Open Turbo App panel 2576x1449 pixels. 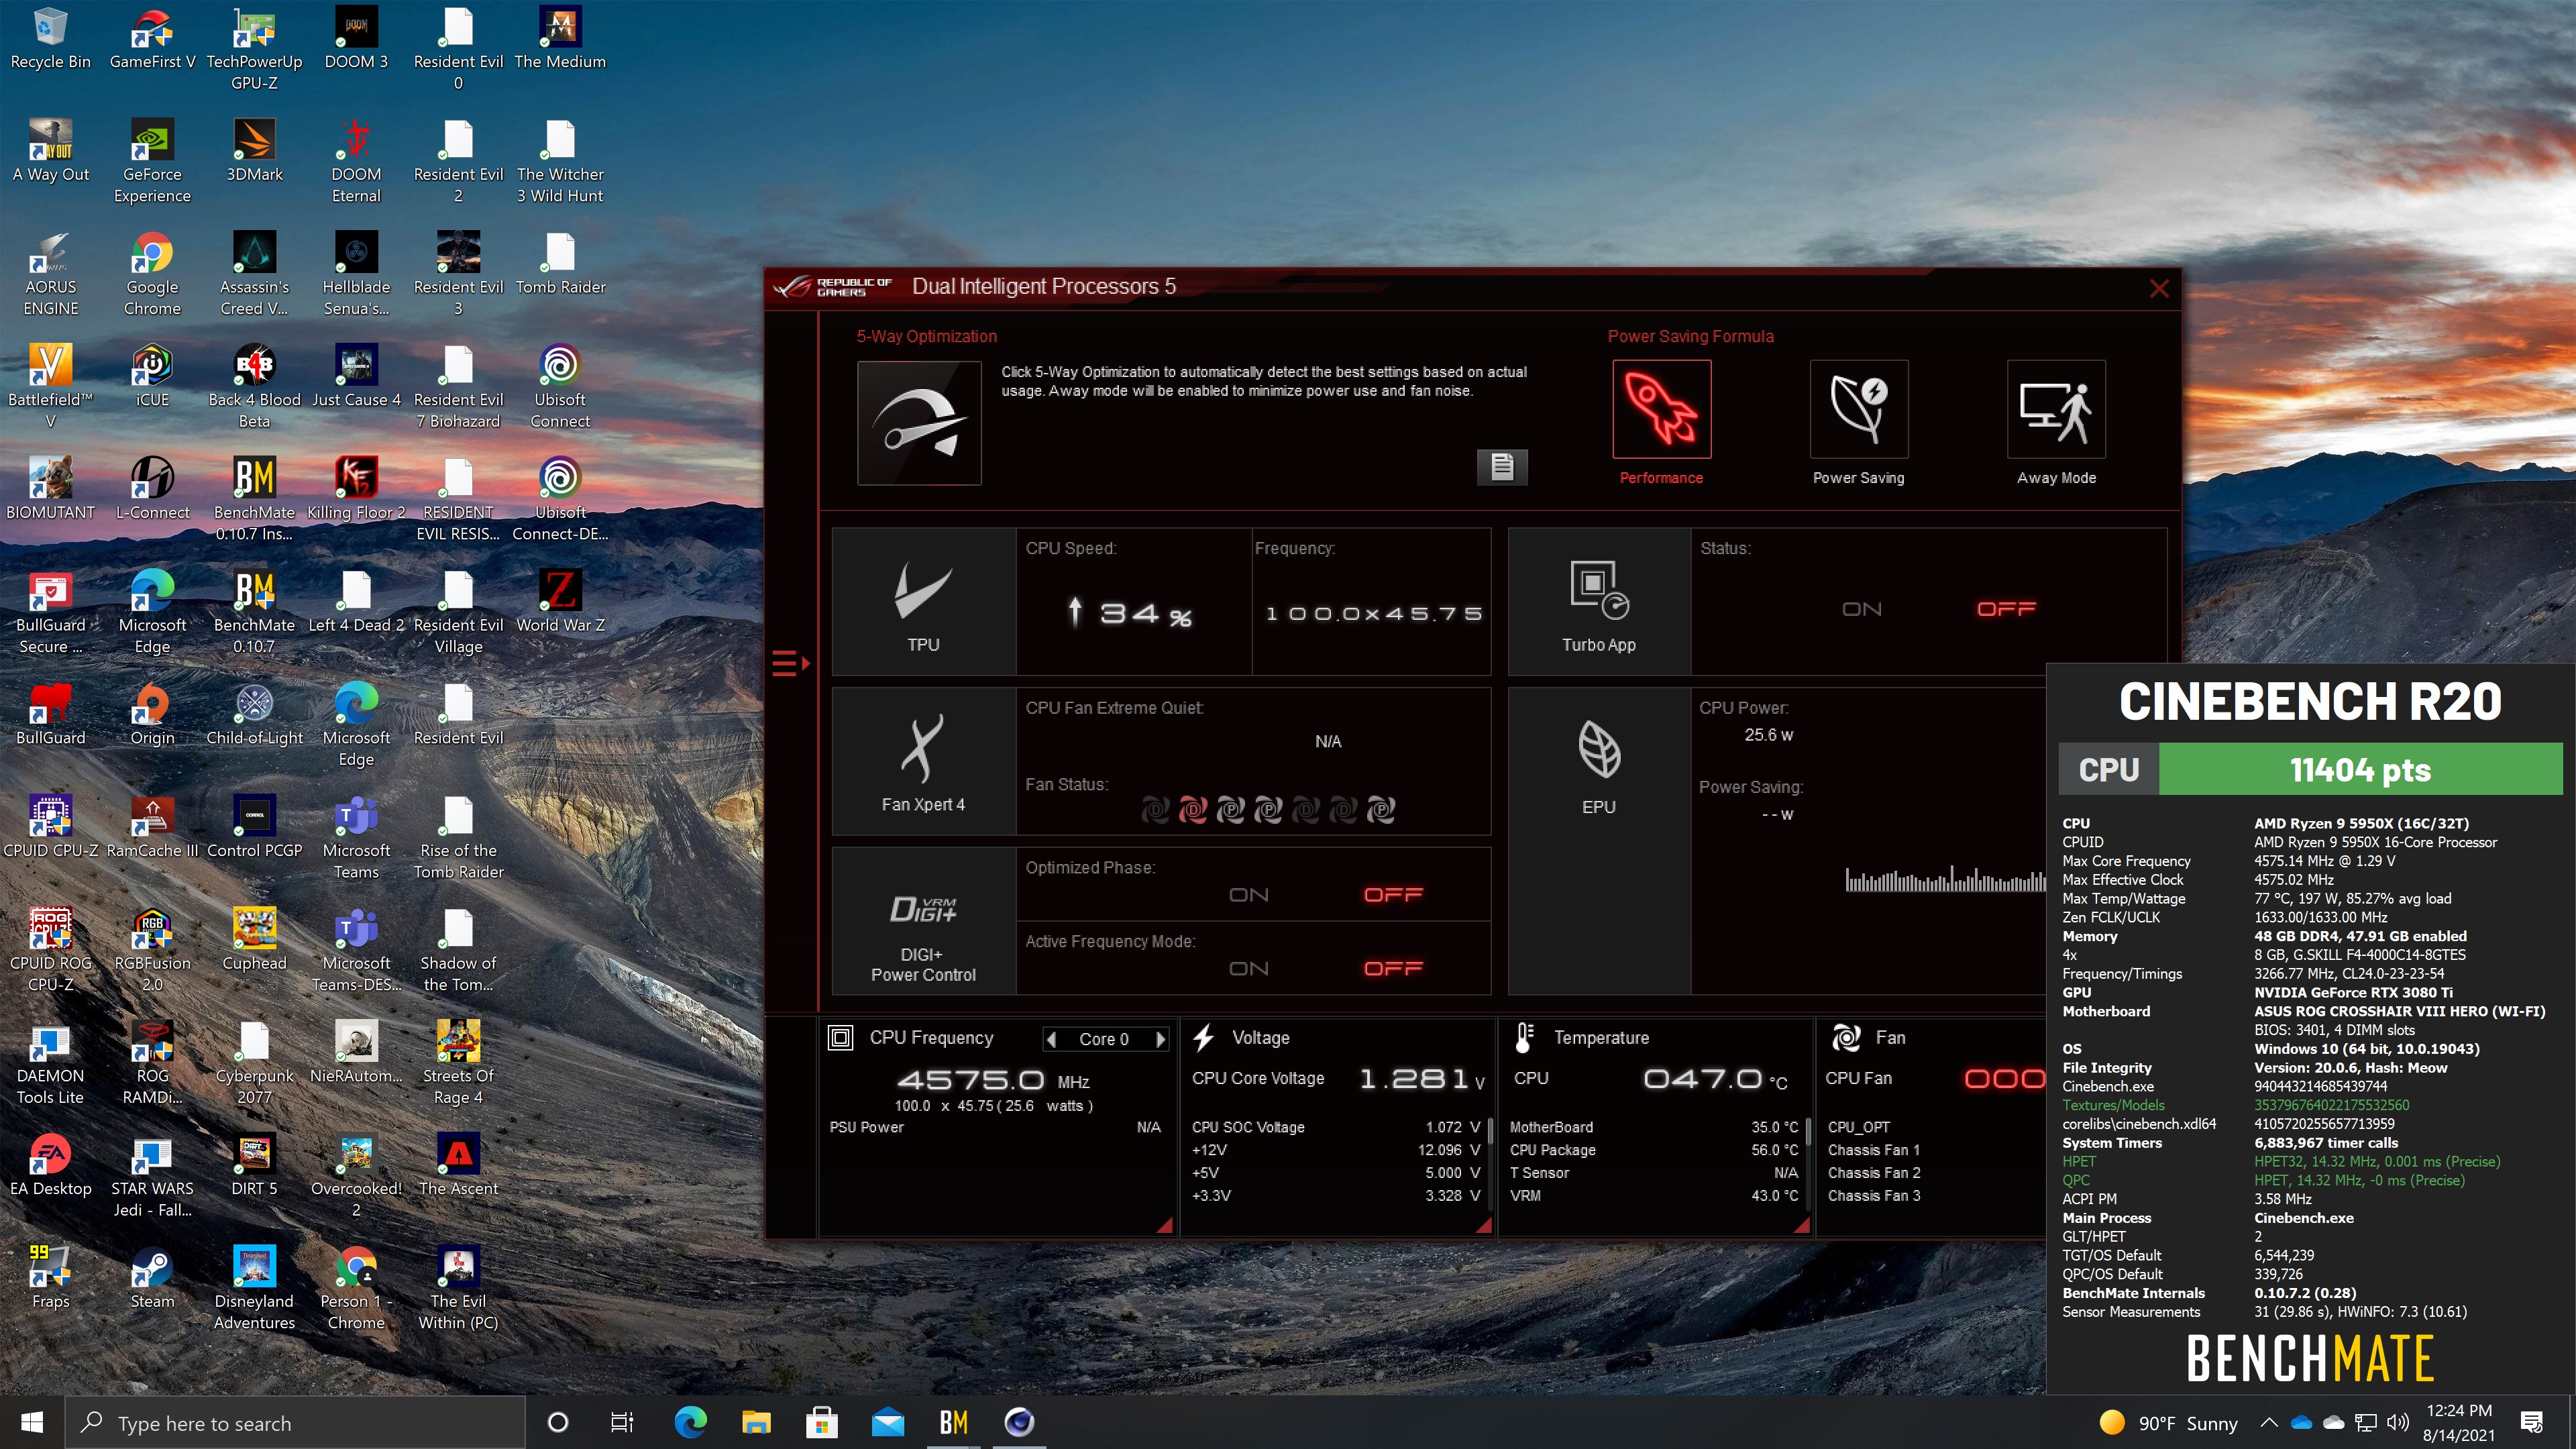(x=1599, y=602)
